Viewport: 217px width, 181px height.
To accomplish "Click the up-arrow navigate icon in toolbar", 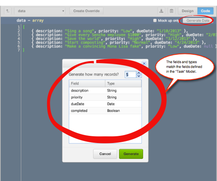I will (8, 11).
